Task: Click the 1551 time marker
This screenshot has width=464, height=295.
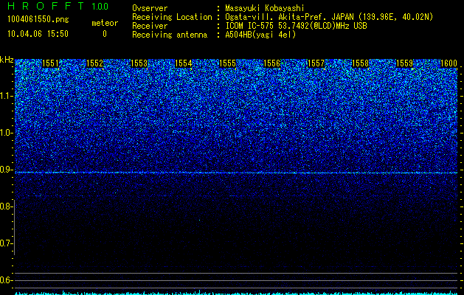Action: [x=51, y=63]
